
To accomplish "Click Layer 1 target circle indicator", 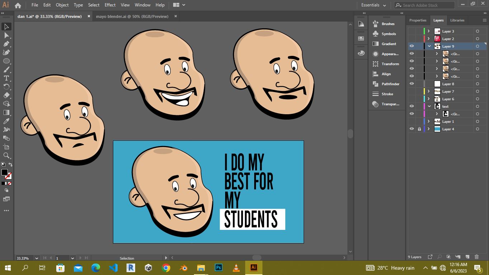I will 478,121.
